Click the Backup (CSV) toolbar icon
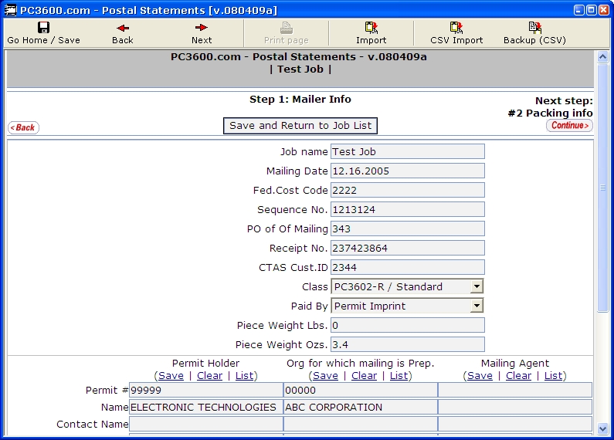 tap(534, 27)
